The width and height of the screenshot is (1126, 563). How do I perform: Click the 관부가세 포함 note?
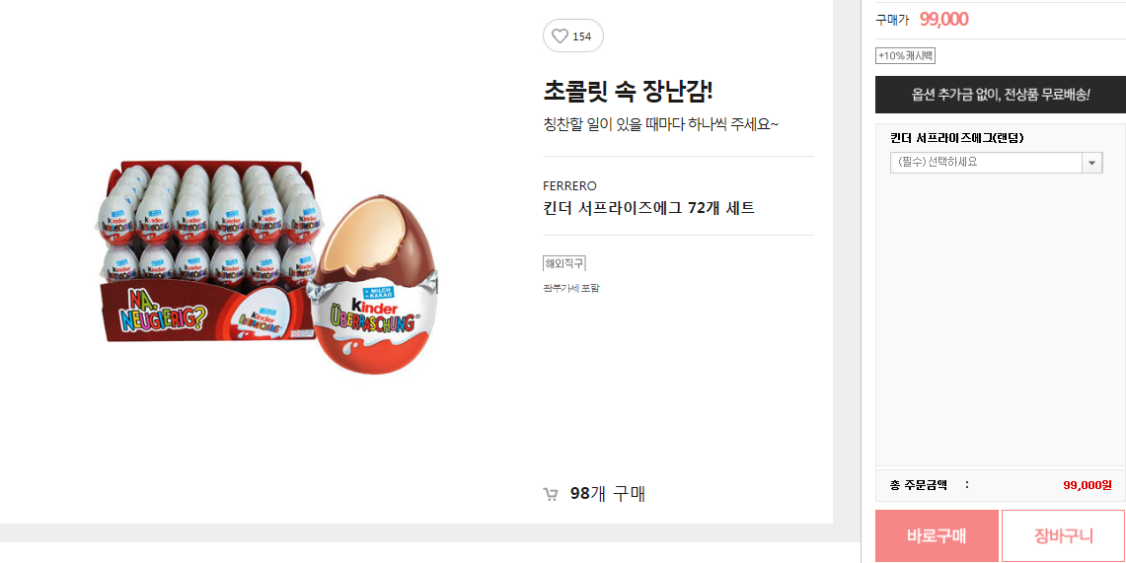coord(571,288)
